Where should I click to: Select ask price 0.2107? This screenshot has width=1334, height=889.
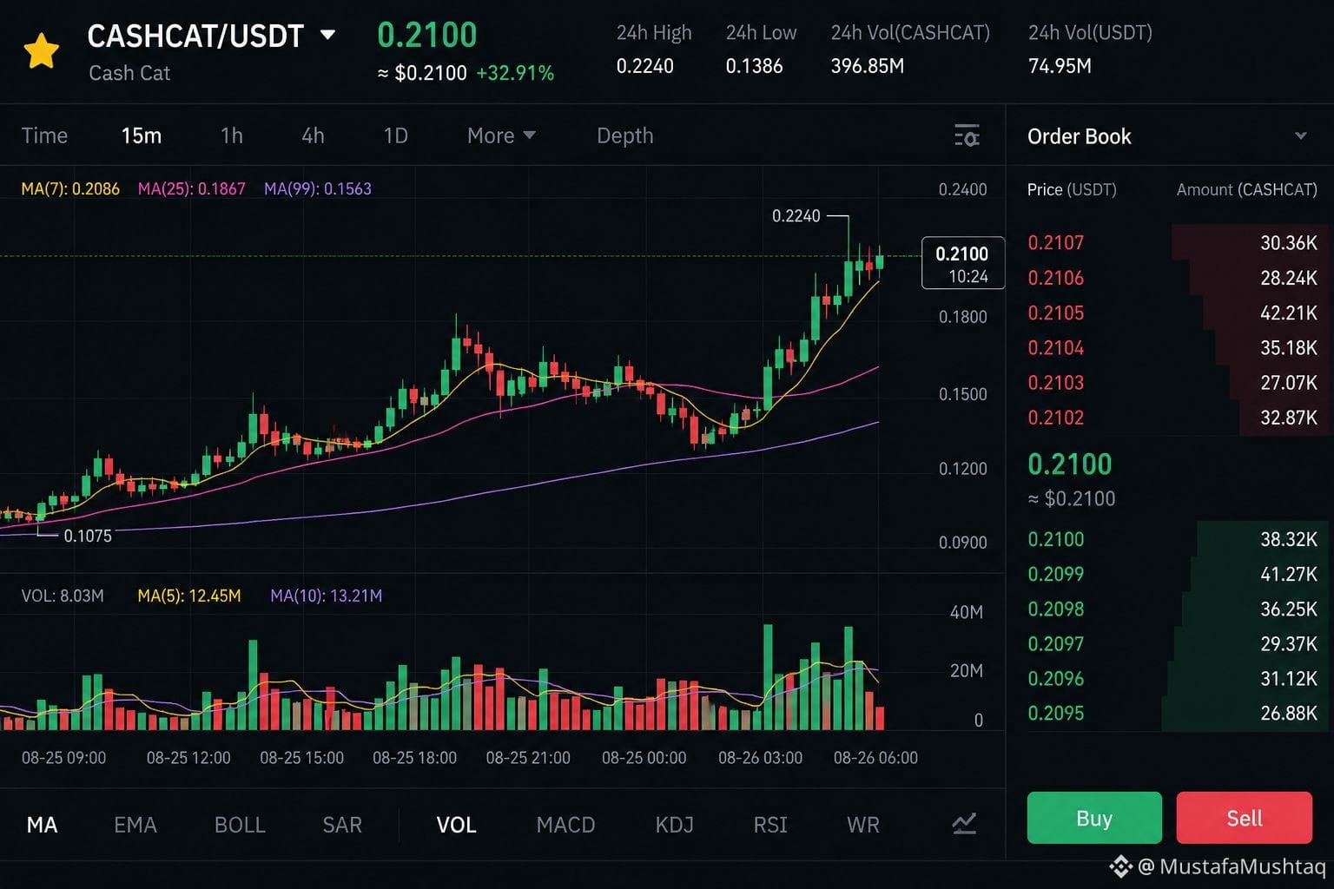(1056, 243)
